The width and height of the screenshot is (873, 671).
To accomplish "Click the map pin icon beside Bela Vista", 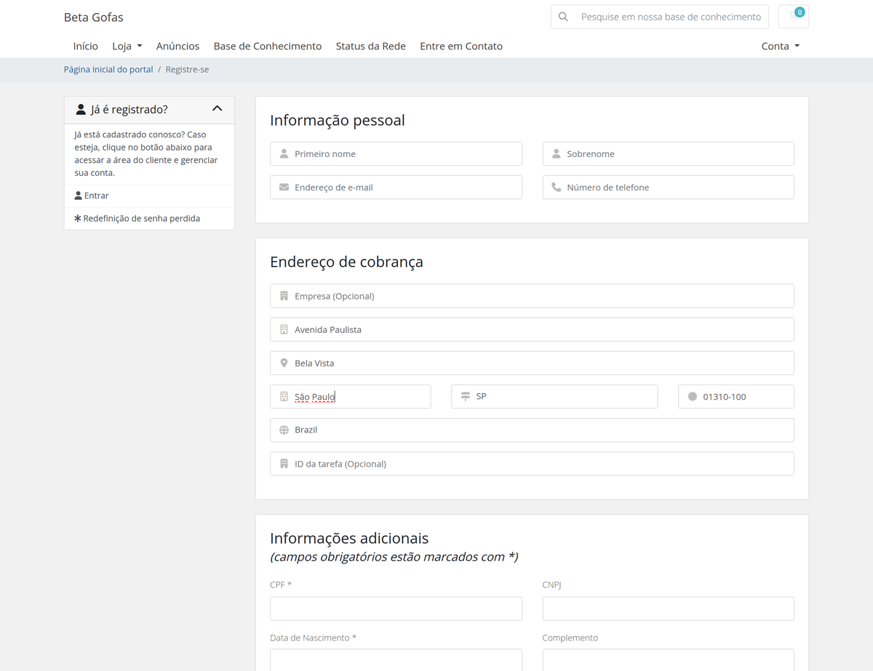I will (x=284, y=363).
